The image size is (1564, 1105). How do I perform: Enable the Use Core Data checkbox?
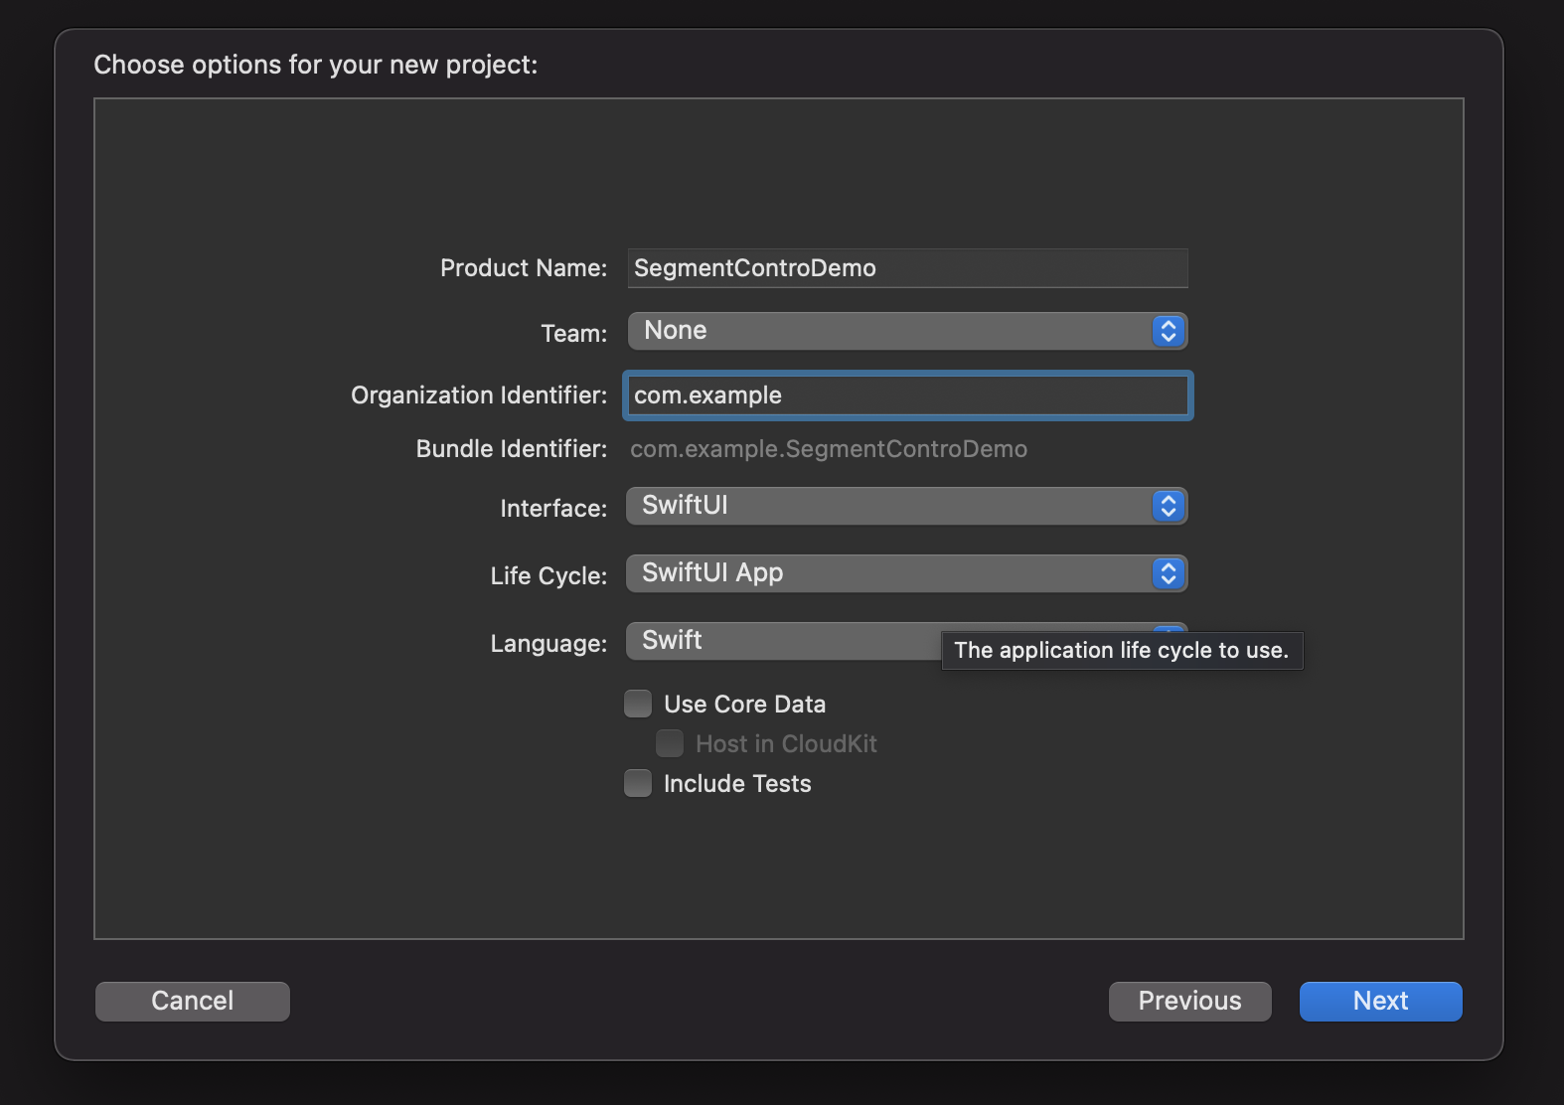(x=638, y=705)
